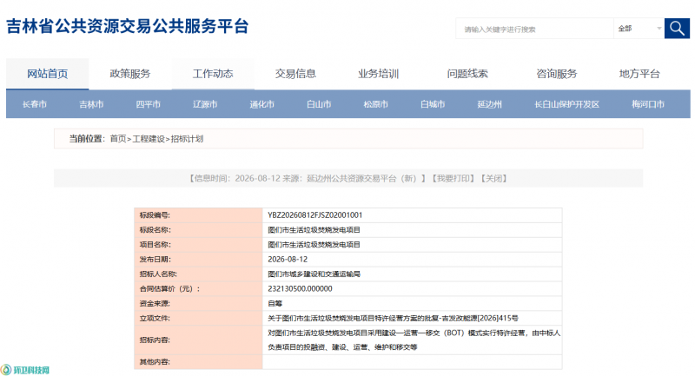The height and width of the screenshot is (376, 695).
Task: Click the tenderer name 图们市城乡建设和交通运输局
Action: click(314, 274)
